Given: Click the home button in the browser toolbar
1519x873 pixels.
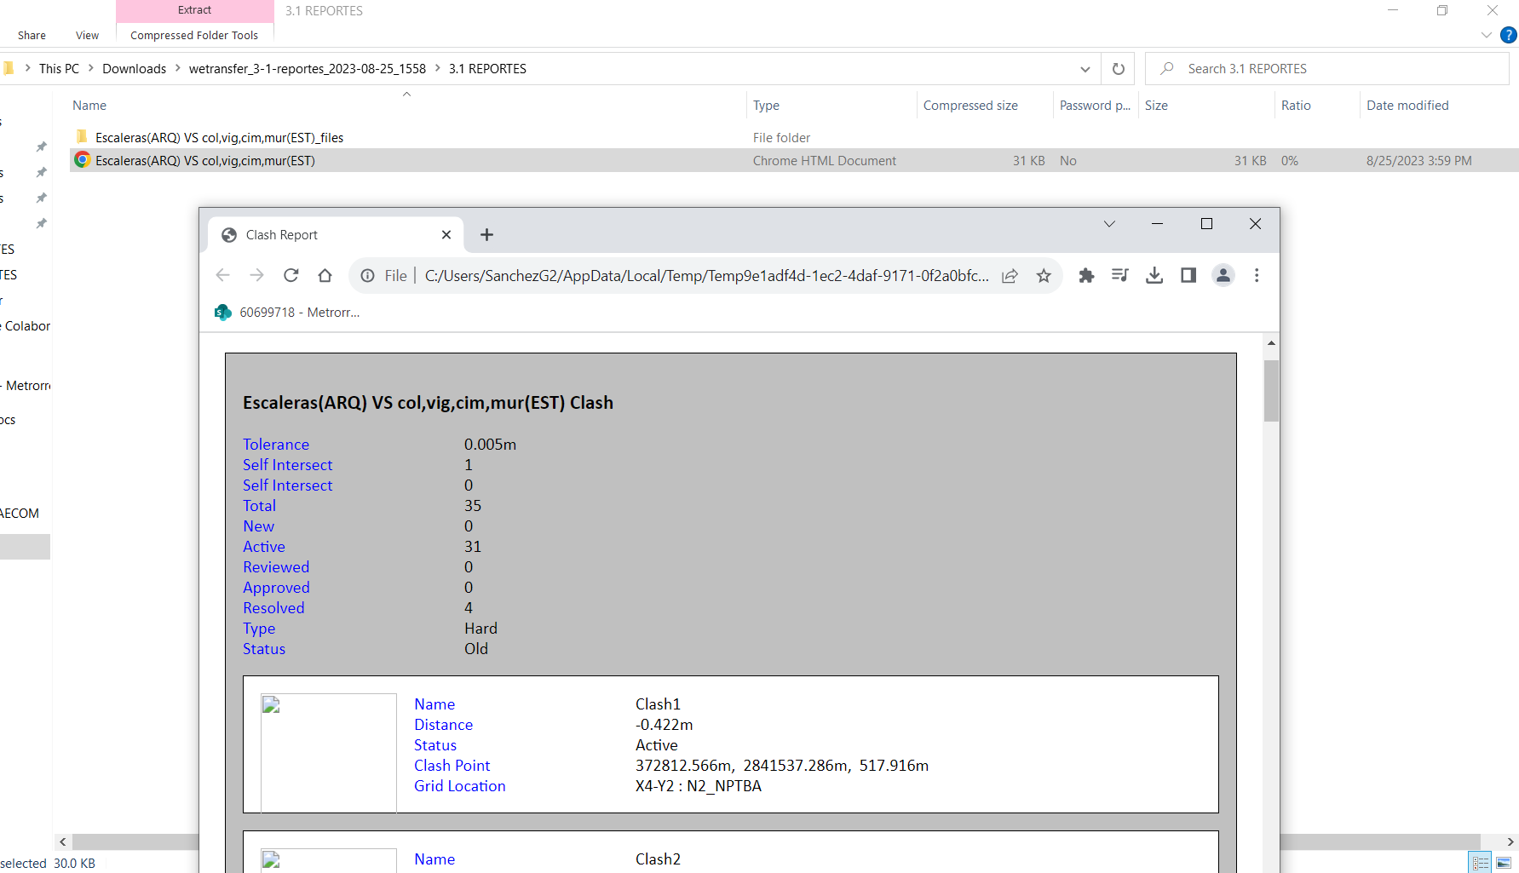Looking at the screenshot, I should (325, 275).
